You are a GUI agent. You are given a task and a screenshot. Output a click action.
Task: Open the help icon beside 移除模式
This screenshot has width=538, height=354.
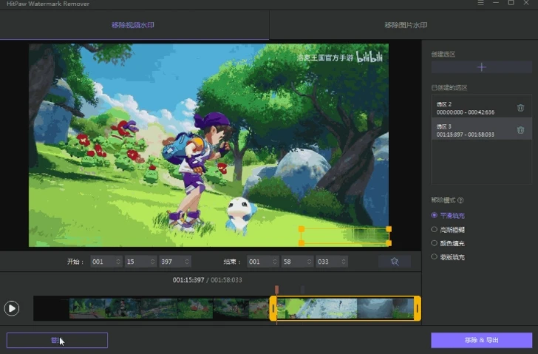tap(460, 200)
